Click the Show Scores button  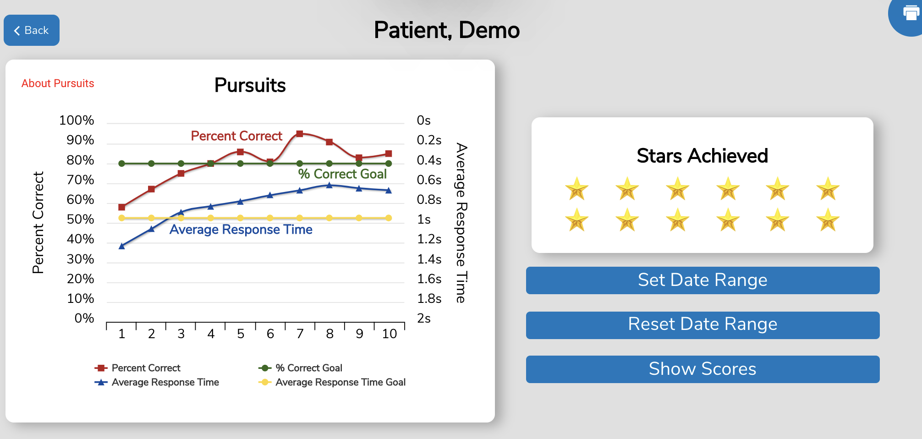click(702, 369)
